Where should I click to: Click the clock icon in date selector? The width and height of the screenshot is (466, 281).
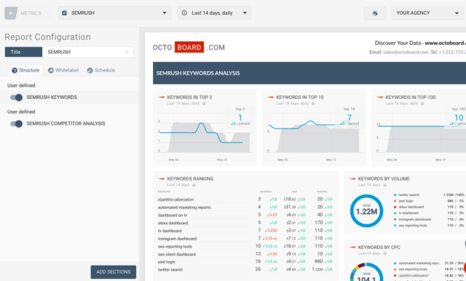click(184, 13)
